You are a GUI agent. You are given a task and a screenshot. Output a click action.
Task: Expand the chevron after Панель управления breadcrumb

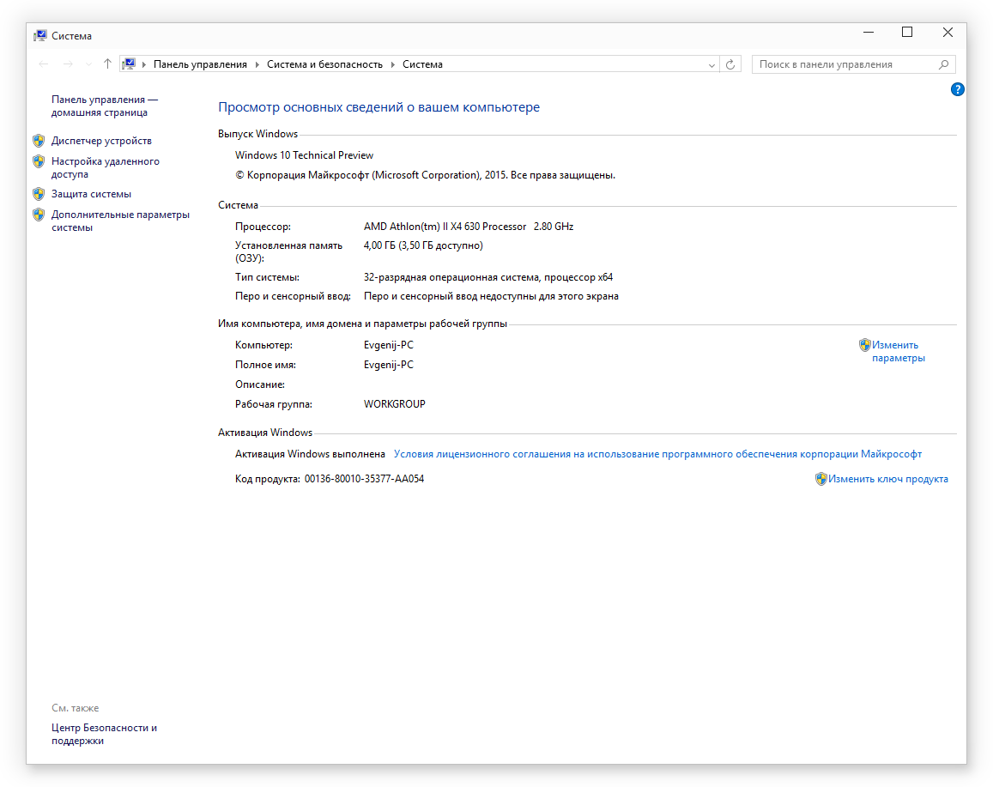point(257,64)
